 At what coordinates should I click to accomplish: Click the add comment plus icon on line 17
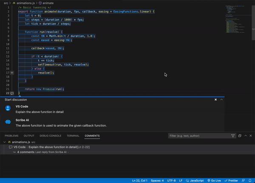[x=12, y=73]
